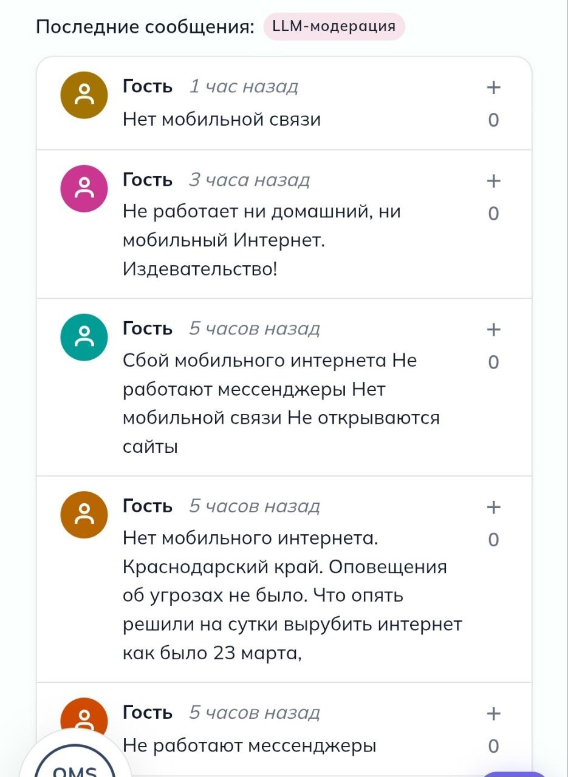Click the 'Последние сообщения:' heading
The width and height of the screenshot is (568, 777).
click(145, 27)
